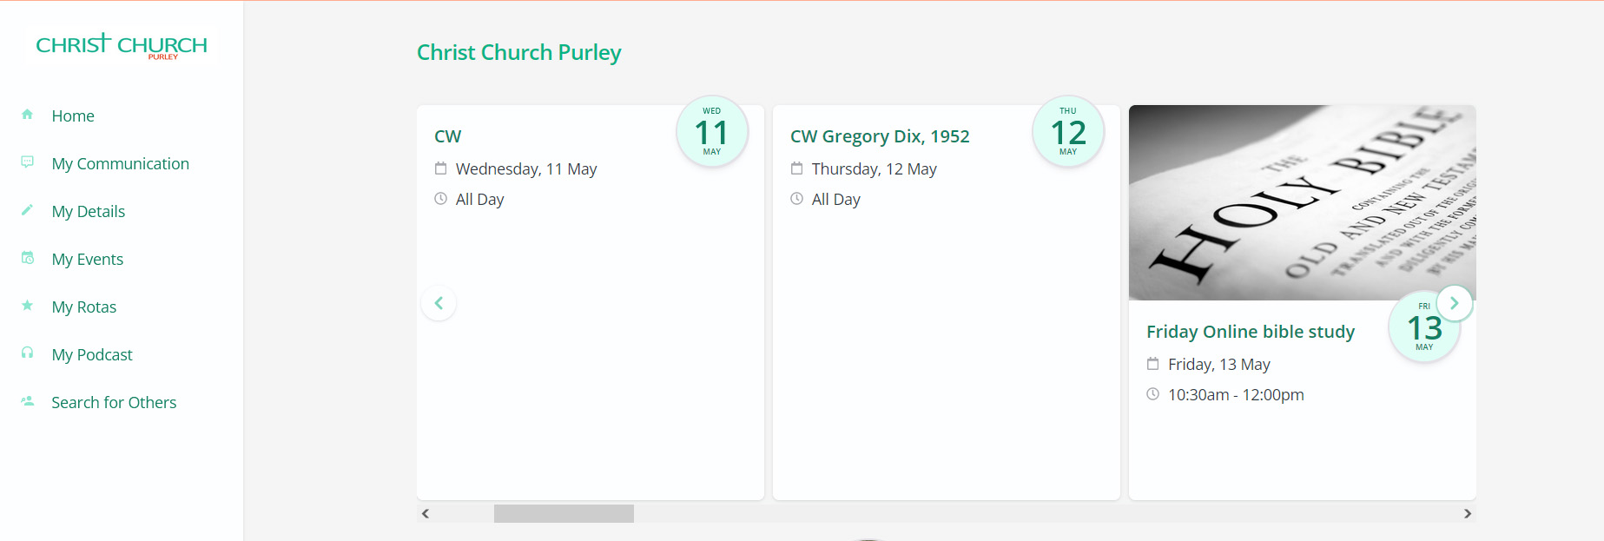Screen dimensions: 1604x541
Task: Open the CW Gregory Dix, 1952 event
Action: [880, 136]
